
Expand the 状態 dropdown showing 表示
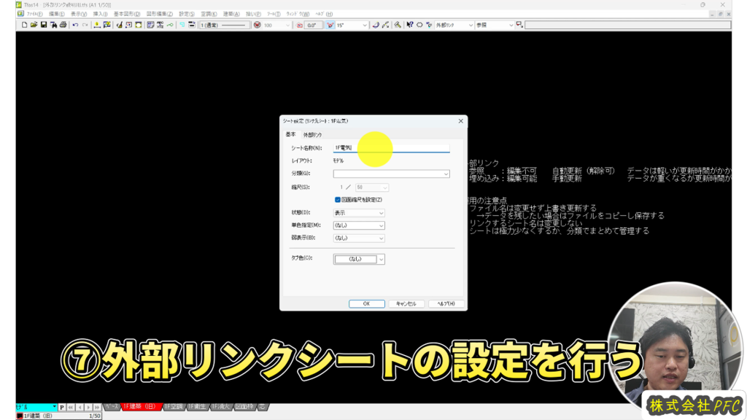(381, 213)
